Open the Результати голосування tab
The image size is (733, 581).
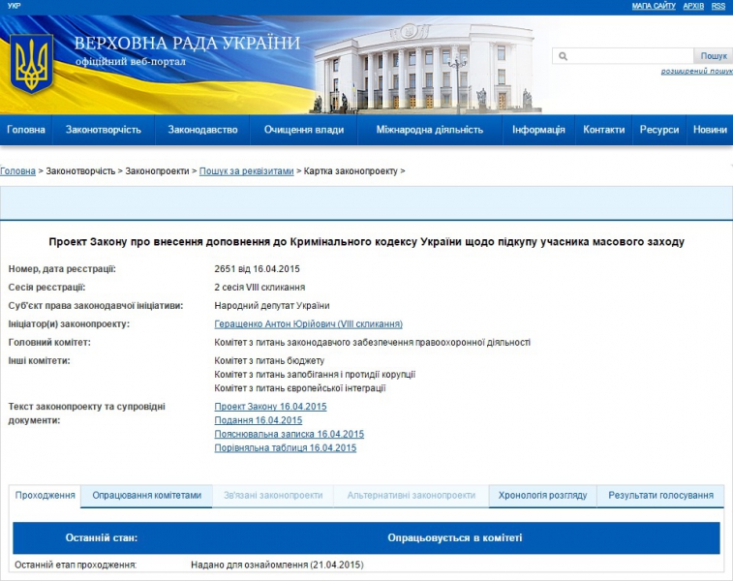tap(660, 495)
